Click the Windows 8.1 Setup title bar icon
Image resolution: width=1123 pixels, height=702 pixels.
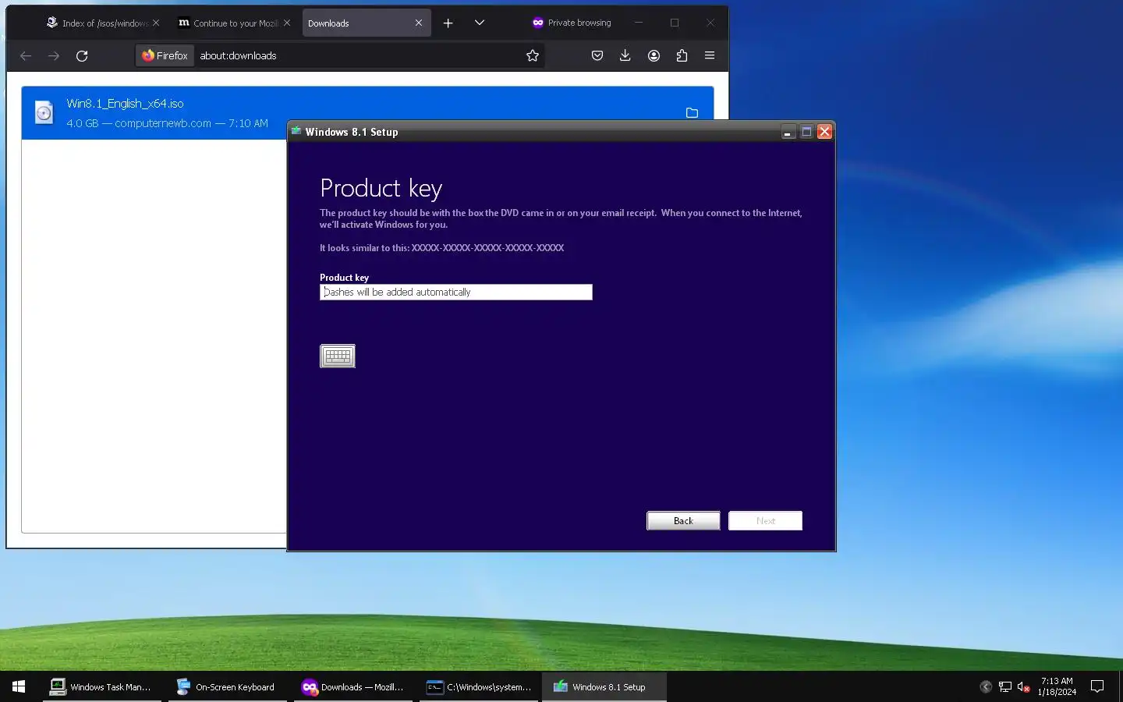pyautogui.click(x=296, y=131)
